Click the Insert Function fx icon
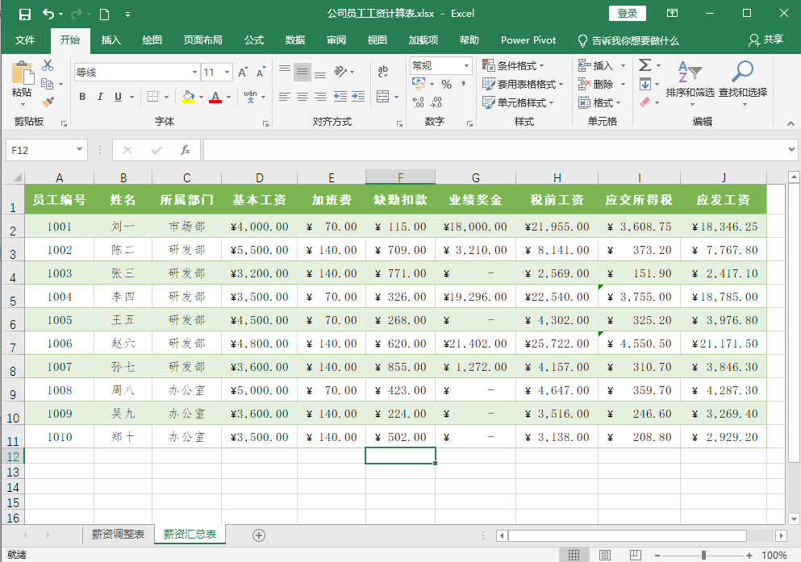 (185, 150)
